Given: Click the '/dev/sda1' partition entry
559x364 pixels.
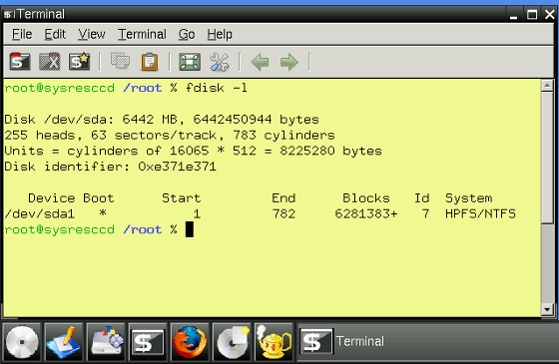Looking at the screenshot, I should coord(40,213).
